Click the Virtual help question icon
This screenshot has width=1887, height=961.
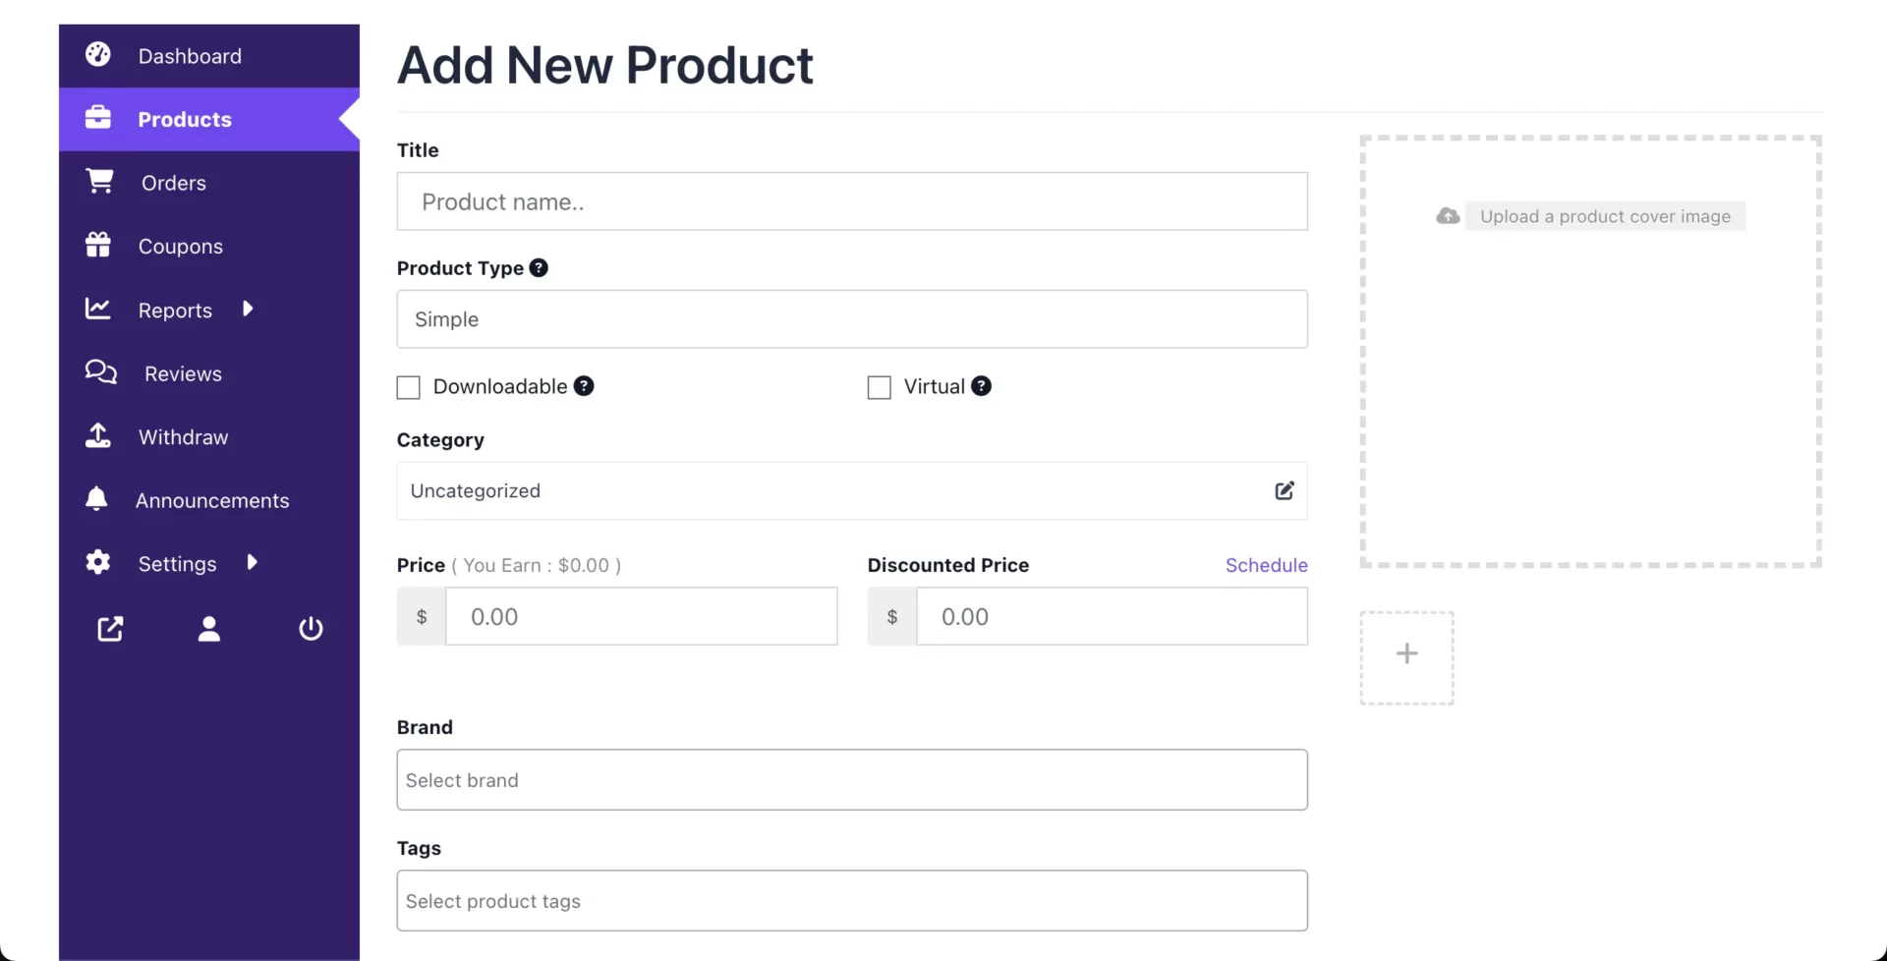point(981,385)
